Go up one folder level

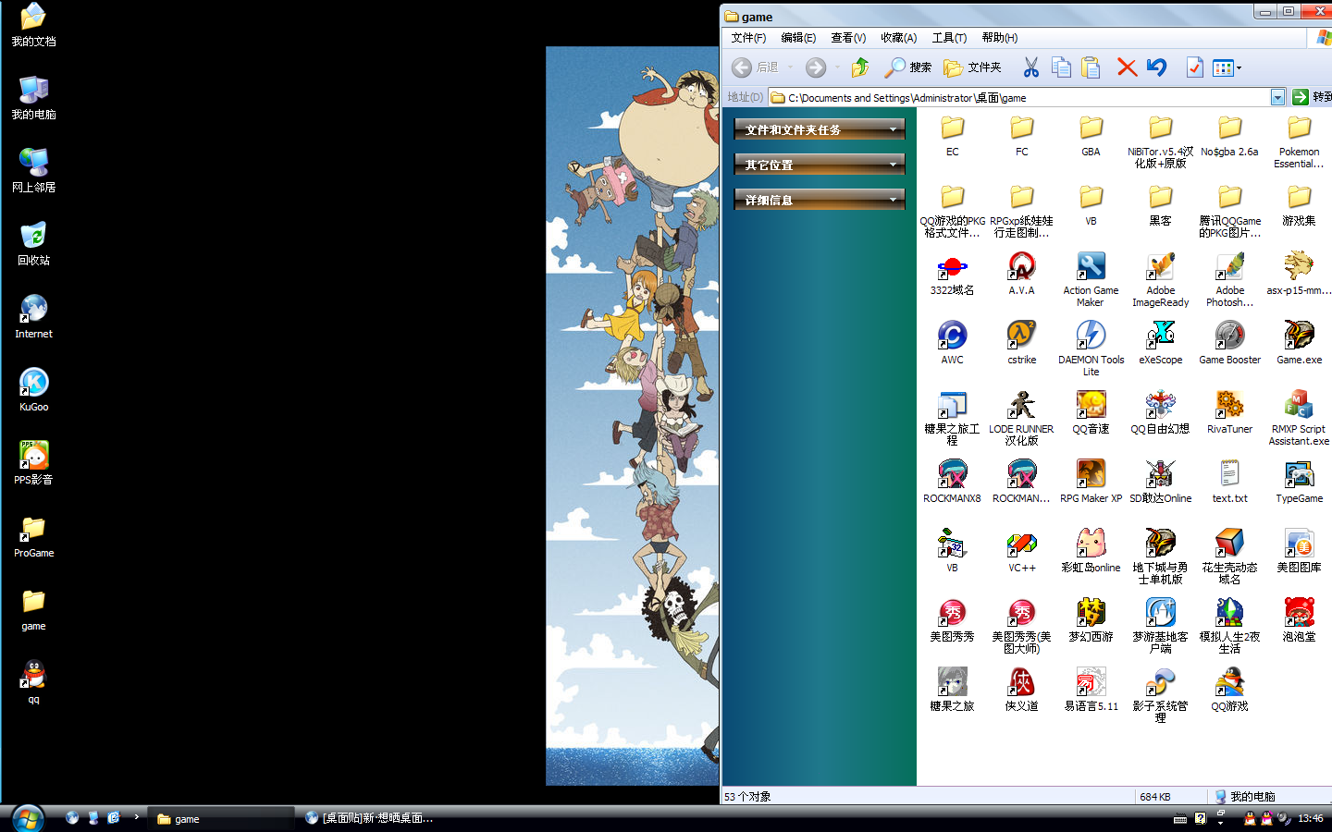click(860, 67)
